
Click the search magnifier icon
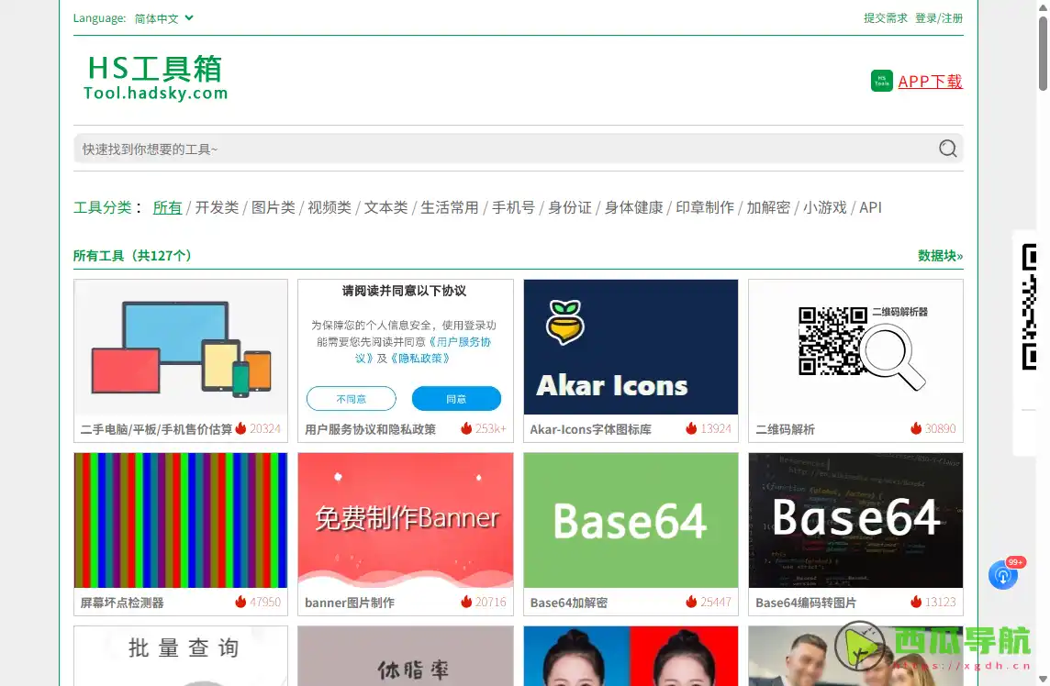click(x=947, y=148)
